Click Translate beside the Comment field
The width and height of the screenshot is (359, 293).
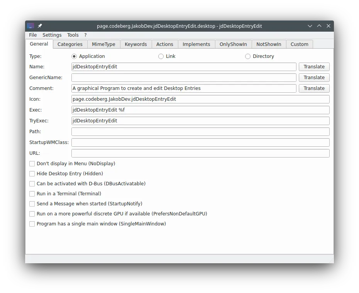click(x=314, y=88)
